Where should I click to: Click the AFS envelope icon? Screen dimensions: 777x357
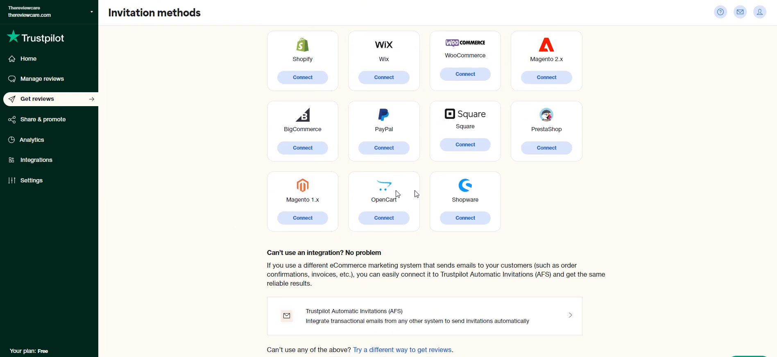pos(287,316)
